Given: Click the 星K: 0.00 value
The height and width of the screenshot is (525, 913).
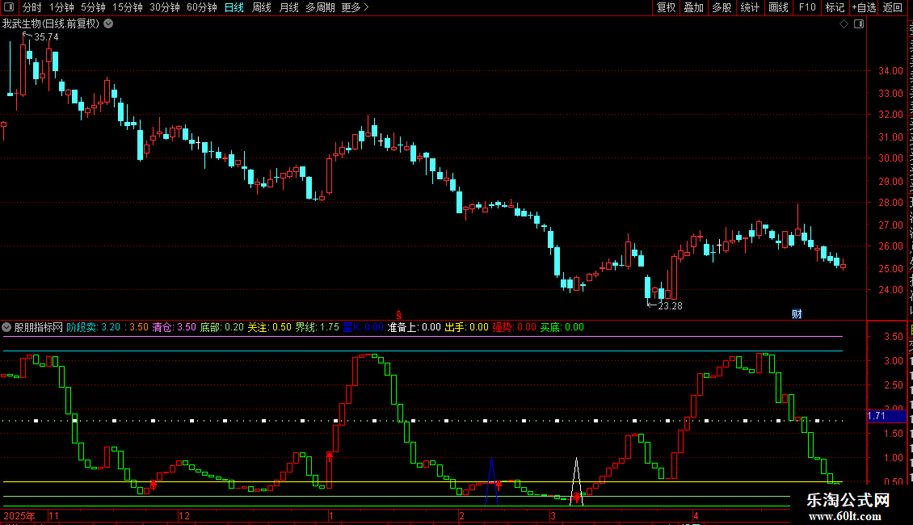Looking at the screenshot, I should pos(364,327).
